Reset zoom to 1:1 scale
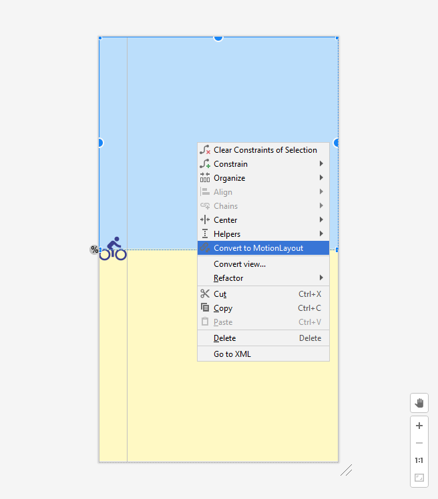The image size is (438, 499). pyautogui.click(x=419, y=460)
